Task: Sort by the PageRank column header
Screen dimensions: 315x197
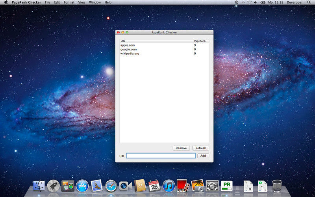Action: [x=200, y=41]
